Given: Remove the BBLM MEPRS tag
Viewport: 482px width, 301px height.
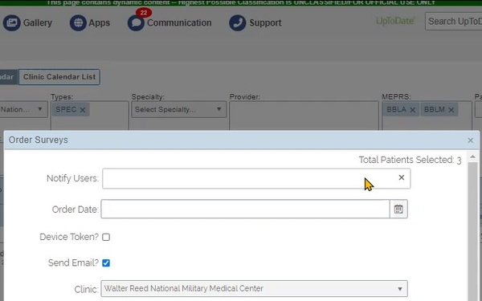Looking at the screenshot, I should (x=451, y=110).
